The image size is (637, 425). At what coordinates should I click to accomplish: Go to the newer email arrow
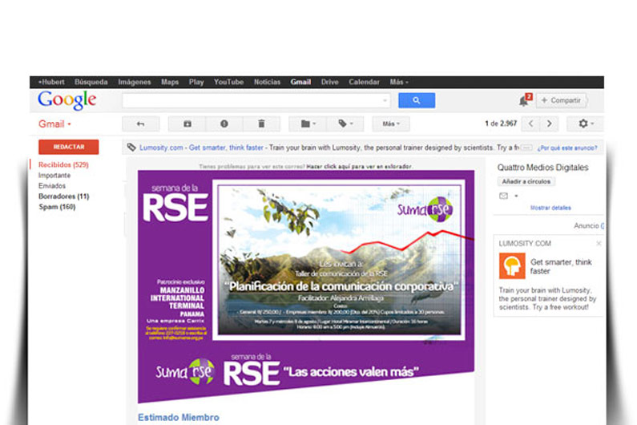tap(531, 123)
